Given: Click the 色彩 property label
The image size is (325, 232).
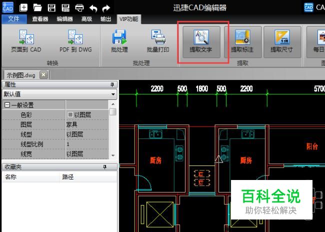Looking at the screenshot, I should point(26,114).
